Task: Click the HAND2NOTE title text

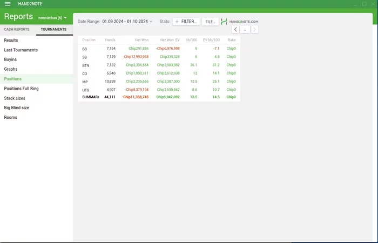Action: (x=30, y=4)
